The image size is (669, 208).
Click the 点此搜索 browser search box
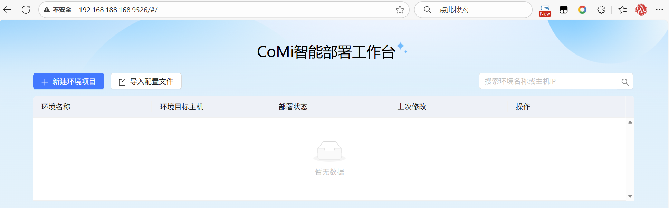tap(473, 10)
